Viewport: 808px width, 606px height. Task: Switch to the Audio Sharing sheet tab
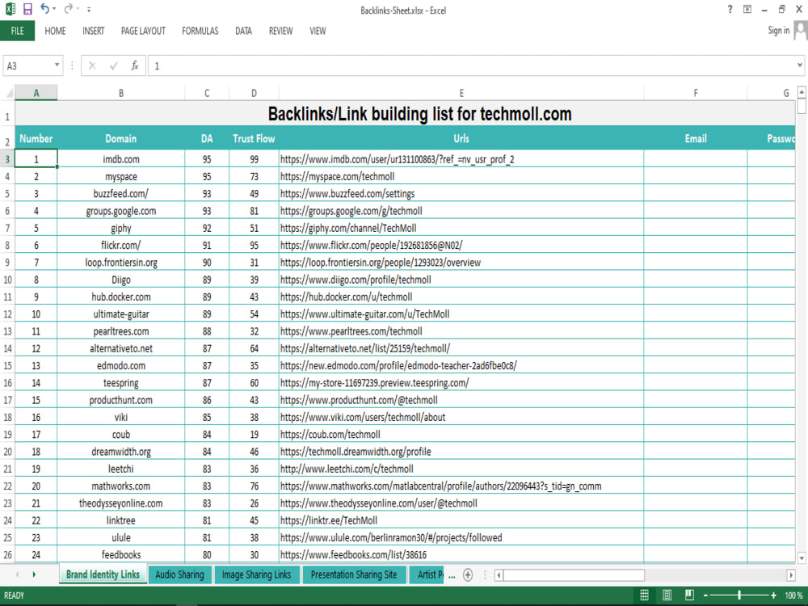pos(179,574)
